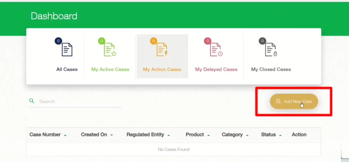Click the No Cases Found message
The width and height of the screenshot is (349, 162).
(x=174, y=149)
